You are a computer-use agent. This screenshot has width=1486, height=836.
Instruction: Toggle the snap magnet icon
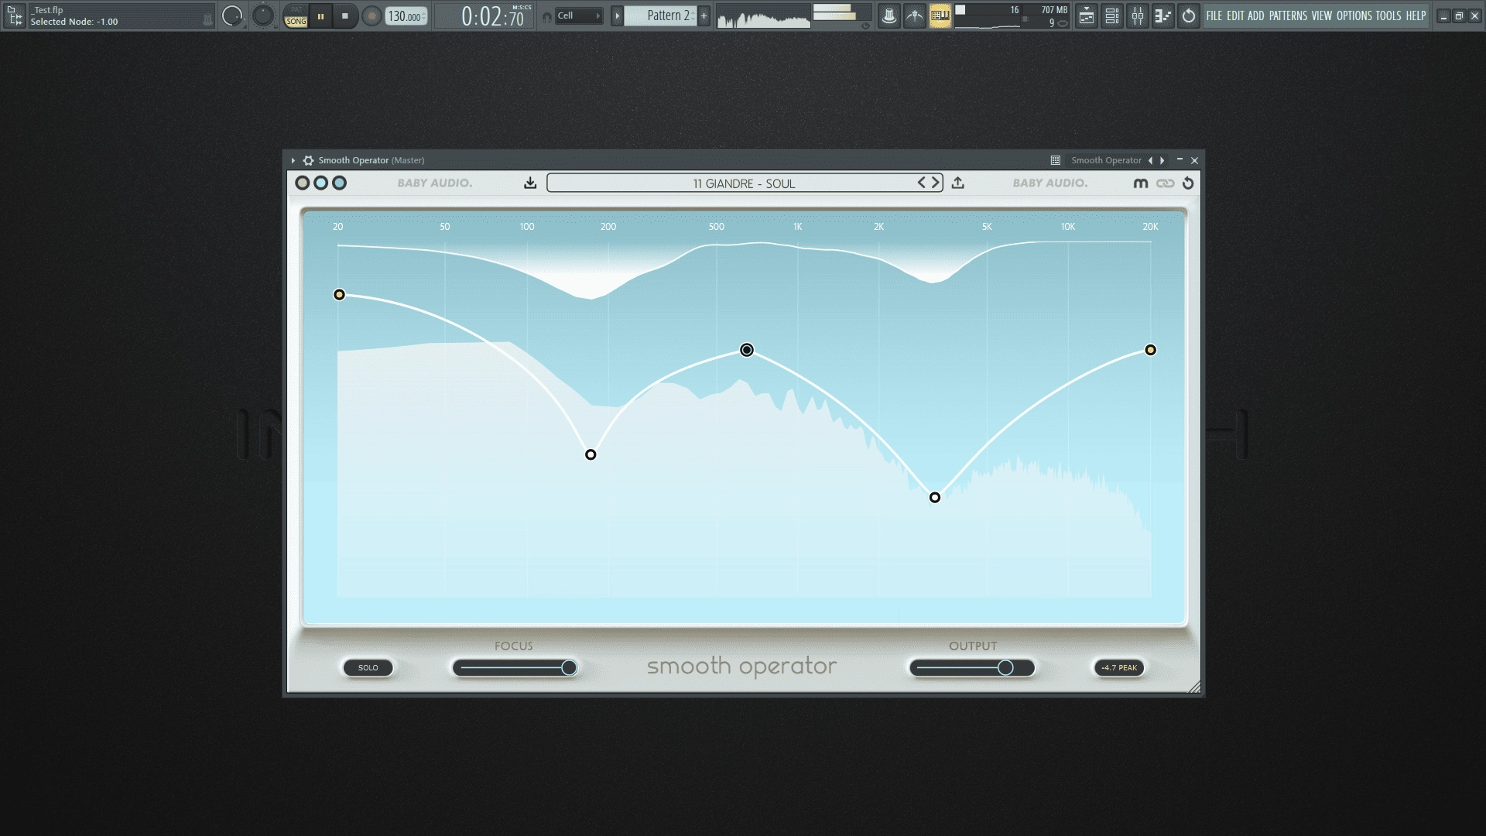coord(547,16)
